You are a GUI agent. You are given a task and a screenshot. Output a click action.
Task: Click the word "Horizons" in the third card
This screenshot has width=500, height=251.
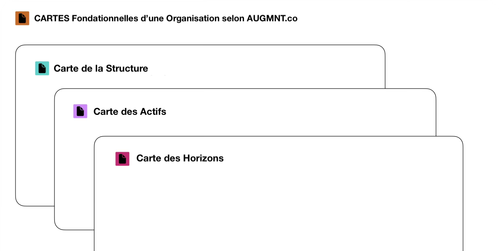click(x=203, y=158)
